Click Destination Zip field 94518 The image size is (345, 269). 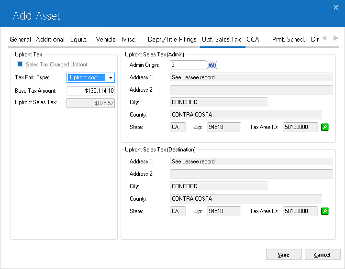coord(224,211)
